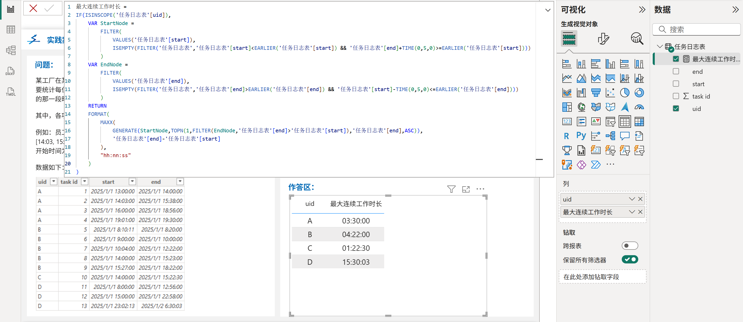743x322 pixels.
Task: Click the data pane search box
Action: click(x=696, y=29)
